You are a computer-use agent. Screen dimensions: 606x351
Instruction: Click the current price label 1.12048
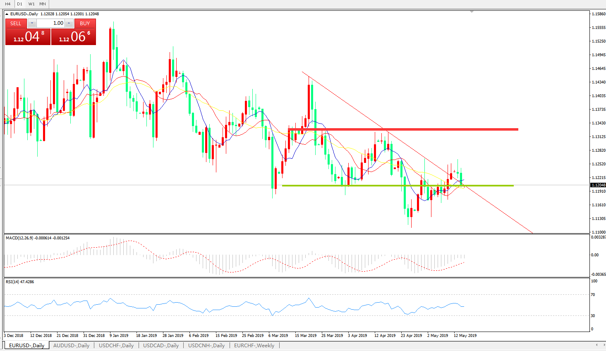(x=598, y=185)
